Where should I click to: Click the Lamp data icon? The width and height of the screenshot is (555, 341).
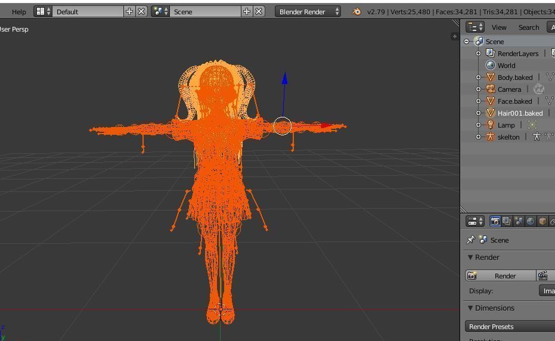[532, 125]
